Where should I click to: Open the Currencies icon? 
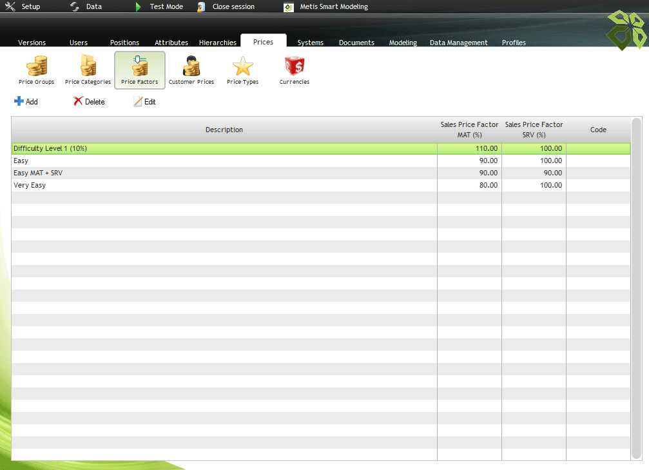294,66
